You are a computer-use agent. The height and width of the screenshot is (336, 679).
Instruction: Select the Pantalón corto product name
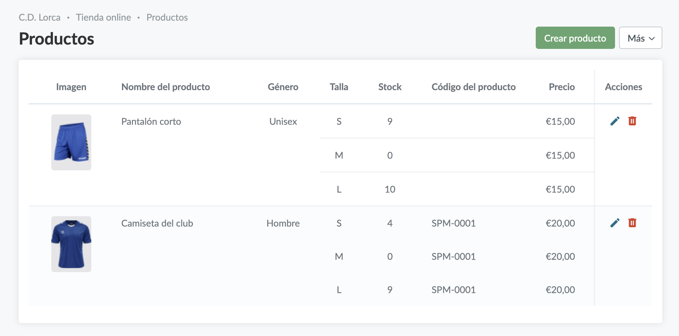point(151,121)
